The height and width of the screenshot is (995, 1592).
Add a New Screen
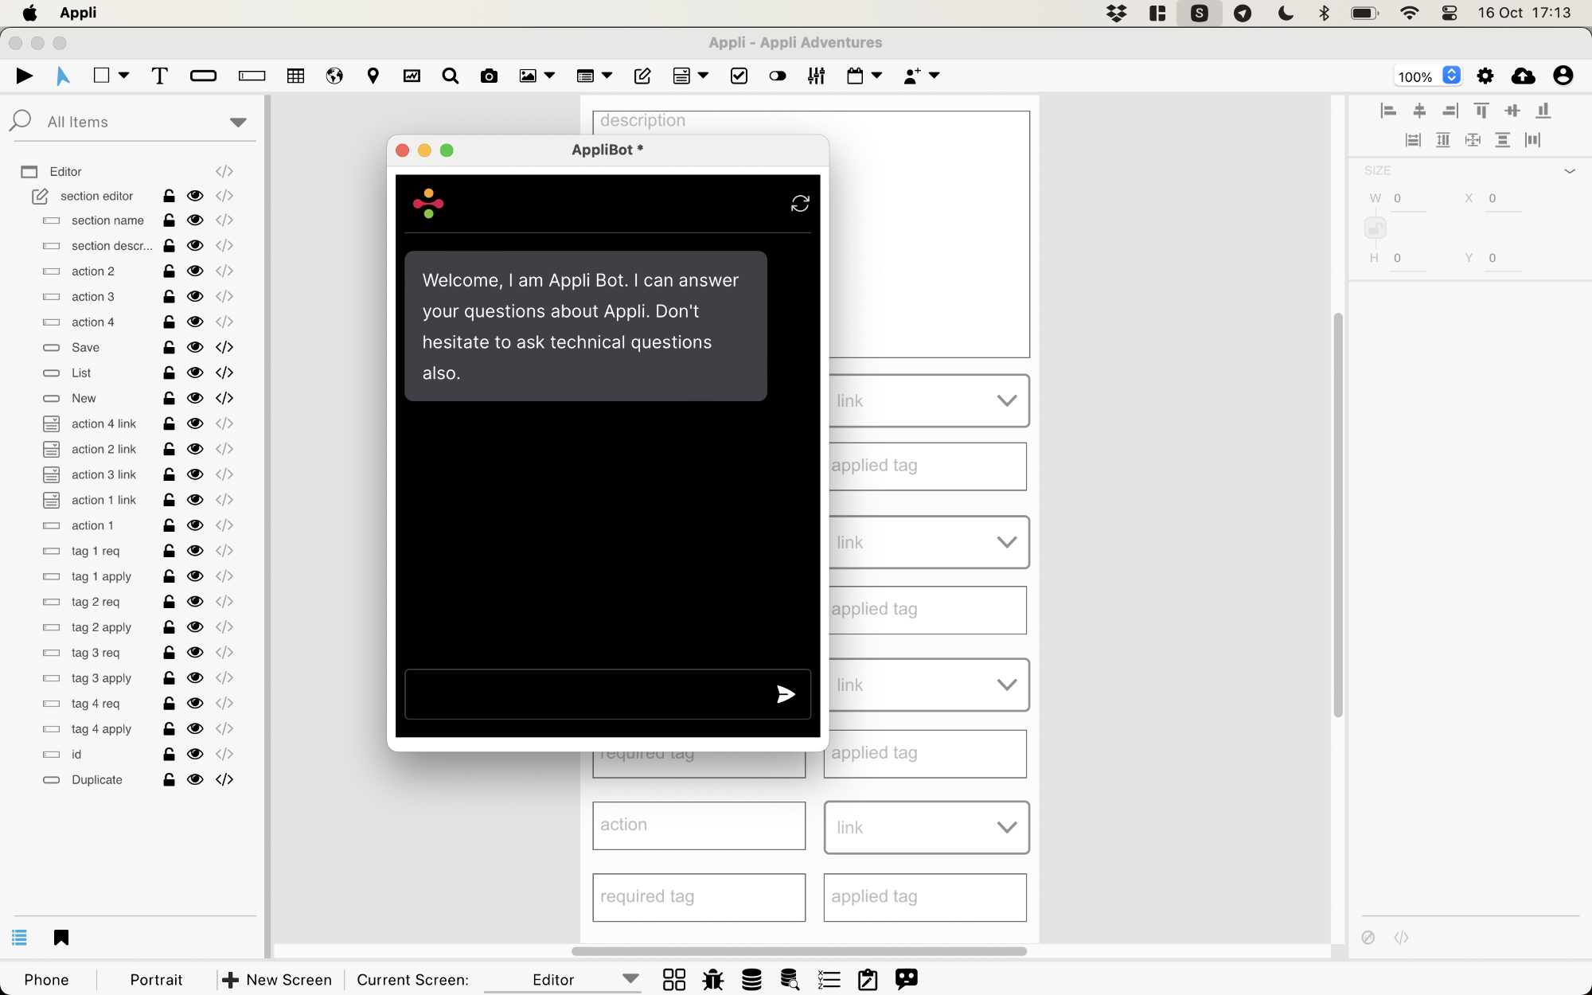click(278, 979)
